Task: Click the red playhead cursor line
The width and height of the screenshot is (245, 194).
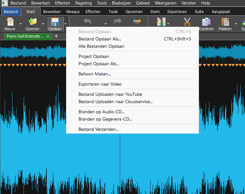Action: [x=120, y=163]
